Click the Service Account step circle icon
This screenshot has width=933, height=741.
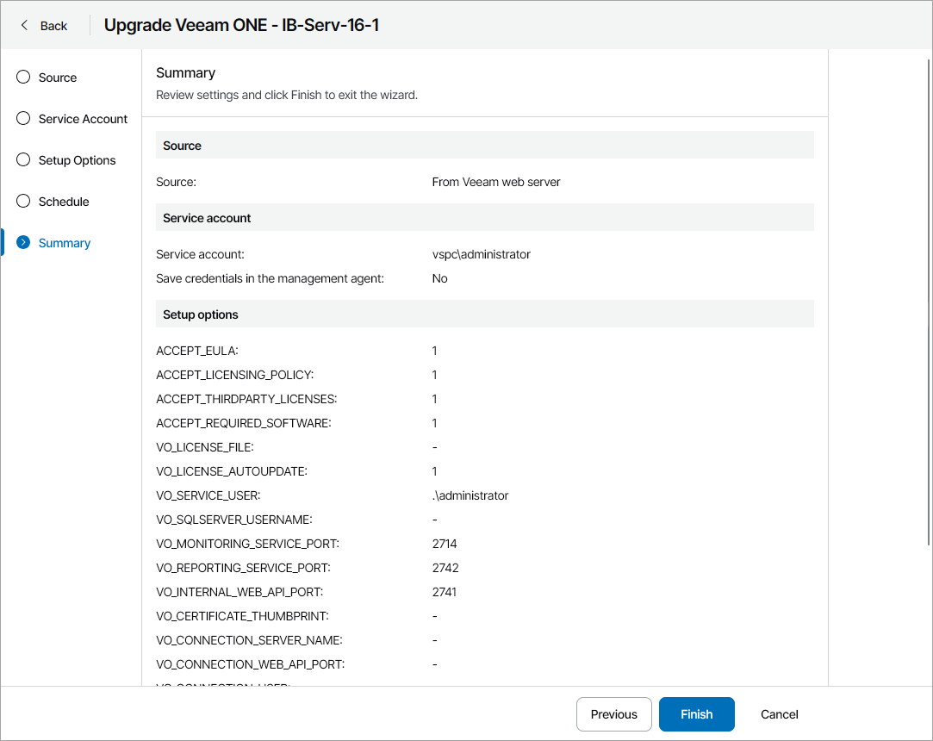pos(23,119)
